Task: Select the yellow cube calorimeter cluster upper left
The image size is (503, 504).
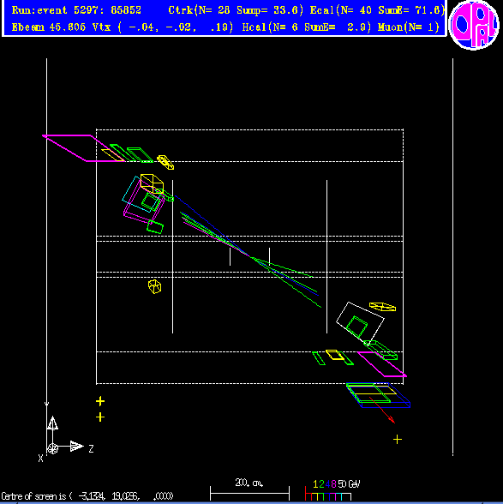Action: (x=152, y=183)
